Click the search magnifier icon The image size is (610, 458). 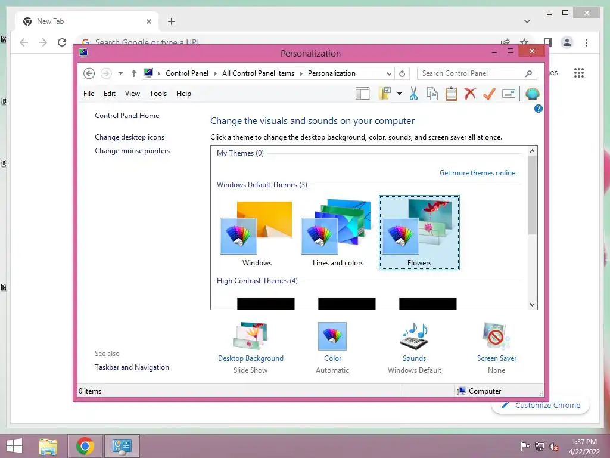[x=529, y=73]
